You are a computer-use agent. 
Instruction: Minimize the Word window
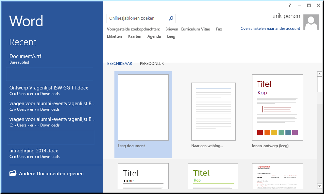[299, 6]
